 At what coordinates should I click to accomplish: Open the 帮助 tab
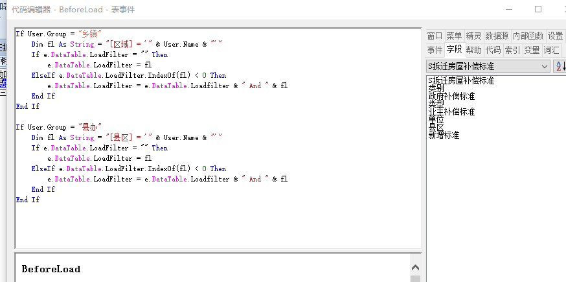coord(473,50)
